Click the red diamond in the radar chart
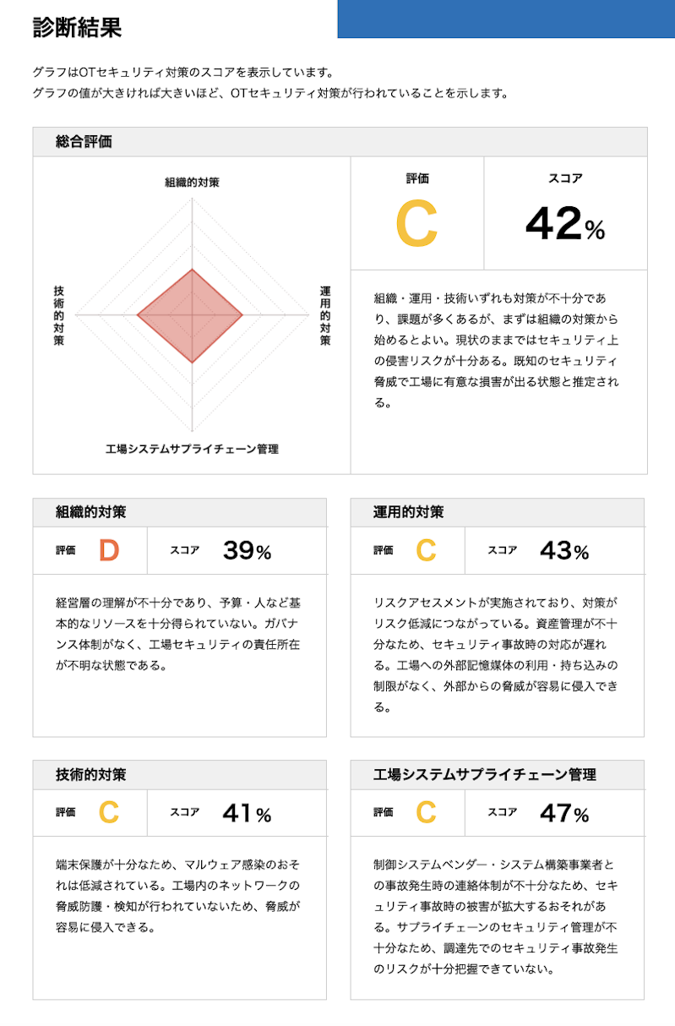 pyautogui.click(x=190, y=315)
